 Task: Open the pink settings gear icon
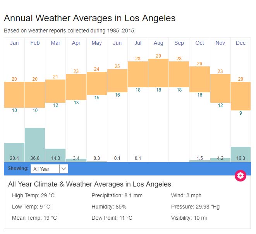[x=241, y=176]
